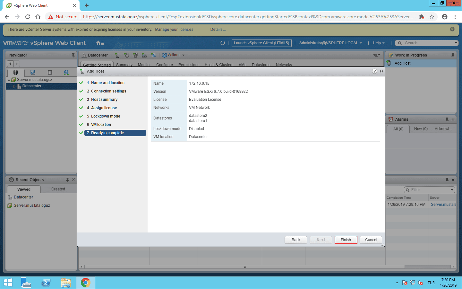Click the Add Host toolbar icon

pos(117,55)
